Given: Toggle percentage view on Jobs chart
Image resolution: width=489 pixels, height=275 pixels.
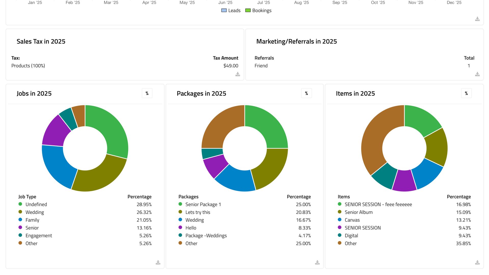Looking at the screenshot, I should coord(147,93).
